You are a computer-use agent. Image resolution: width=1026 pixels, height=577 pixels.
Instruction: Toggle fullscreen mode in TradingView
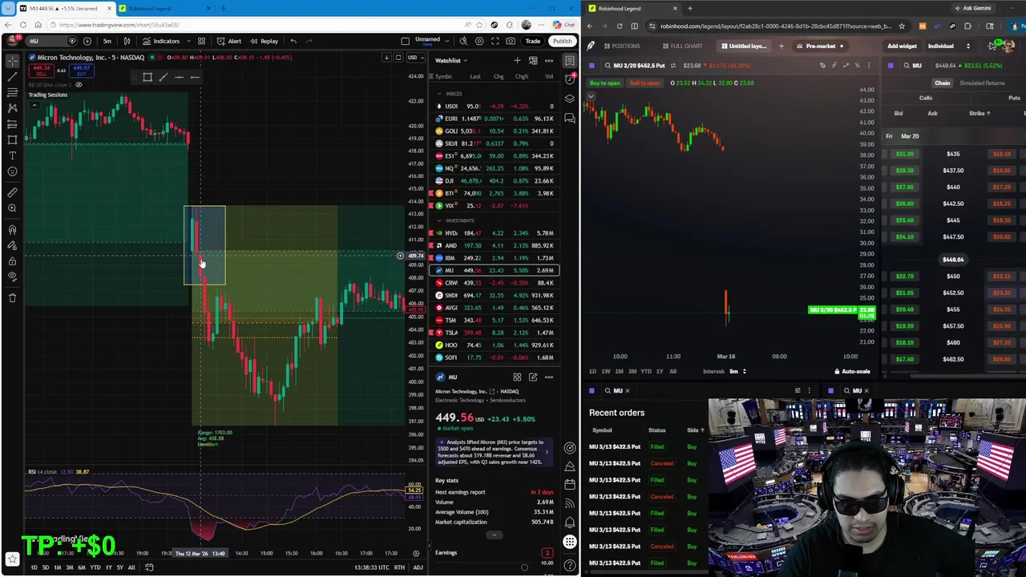(495, 41)
